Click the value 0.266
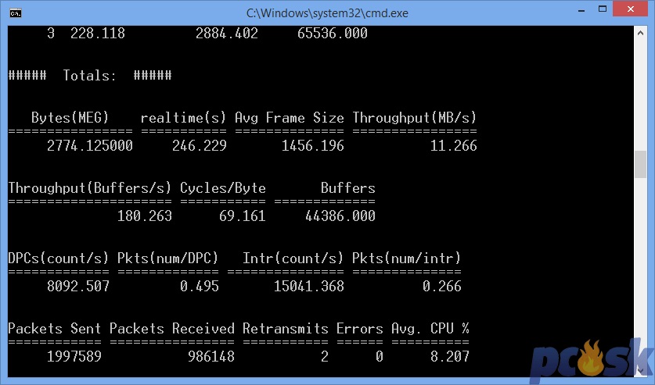 (442, 287)
